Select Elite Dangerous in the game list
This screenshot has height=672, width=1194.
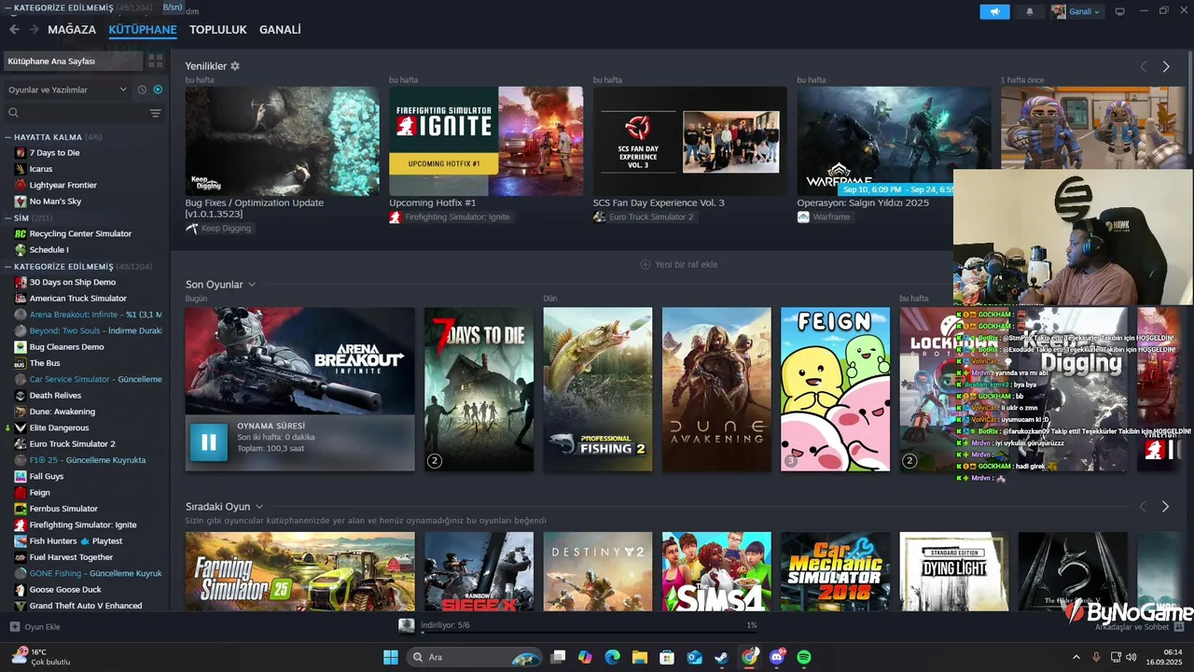(x=59, y=427)
